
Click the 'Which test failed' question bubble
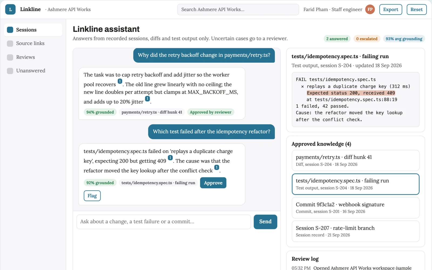point(211,131)
